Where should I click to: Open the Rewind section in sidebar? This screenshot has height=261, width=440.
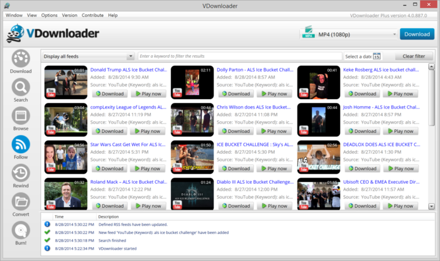coord(21,176)
